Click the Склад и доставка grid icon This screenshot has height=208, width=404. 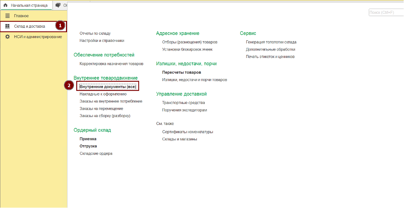(7, 26)
